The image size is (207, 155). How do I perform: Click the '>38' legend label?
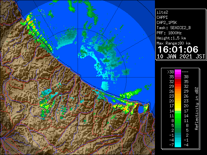(x=170, y=72)
